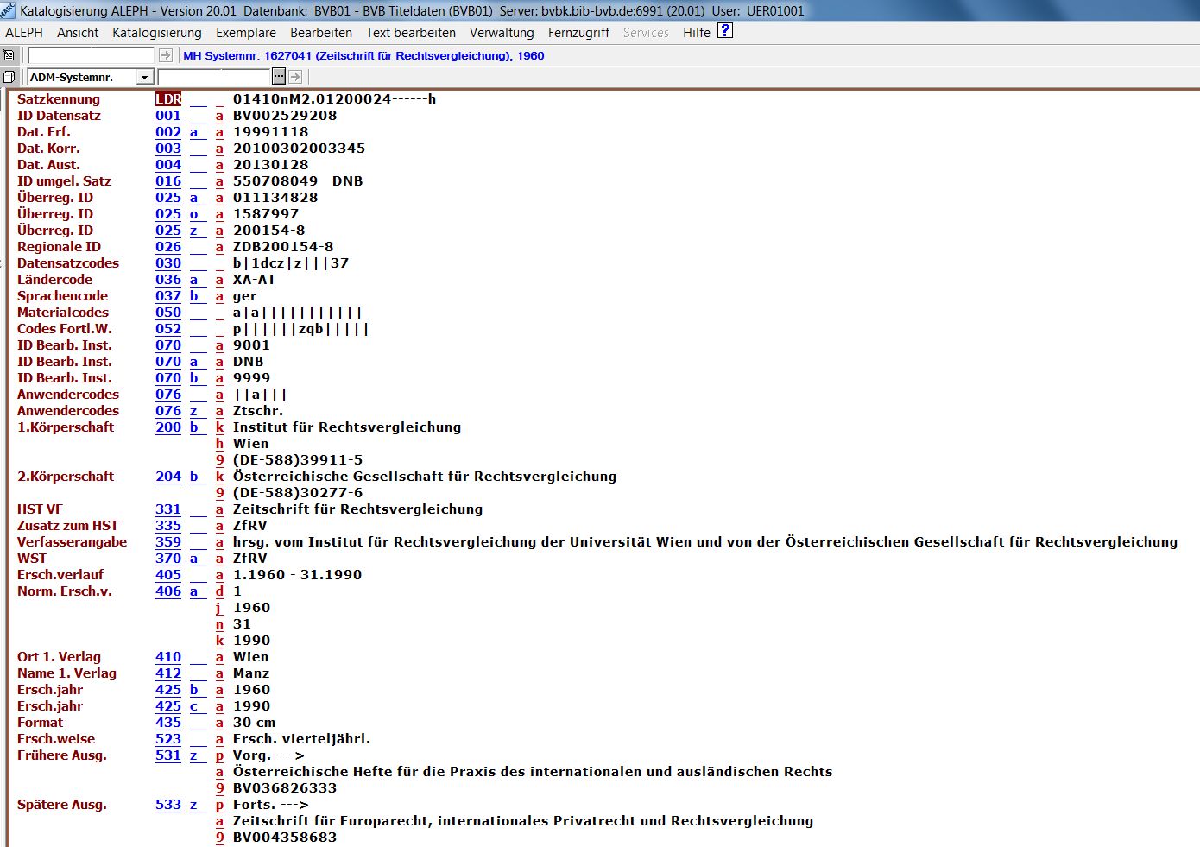Click field tag 331 for HST VF

168,509
